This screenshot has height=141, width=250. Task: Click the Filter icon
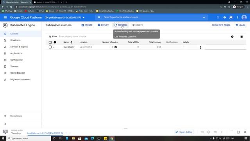(x=50, y=36)
